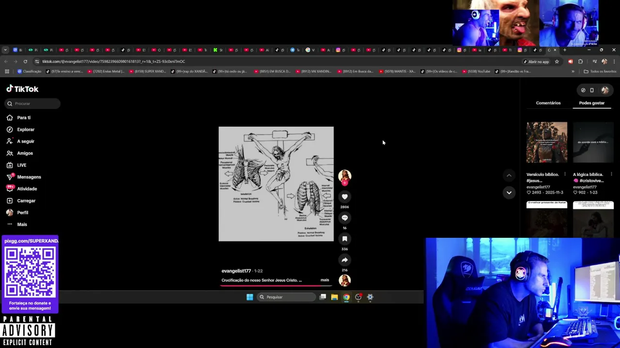
Task: Open Chrome tab search dropdown arrow
Action: pyautogui.click(x=5, y=50)
